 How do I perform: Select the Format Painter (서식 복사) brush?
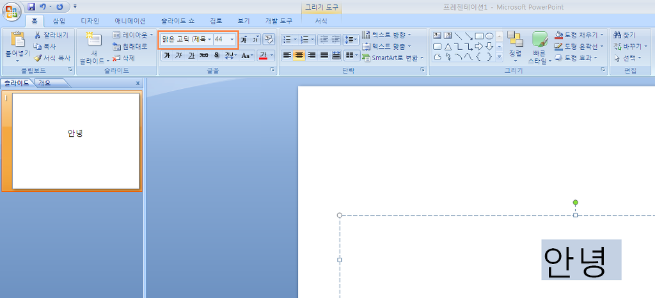click(x=38, y=58)
